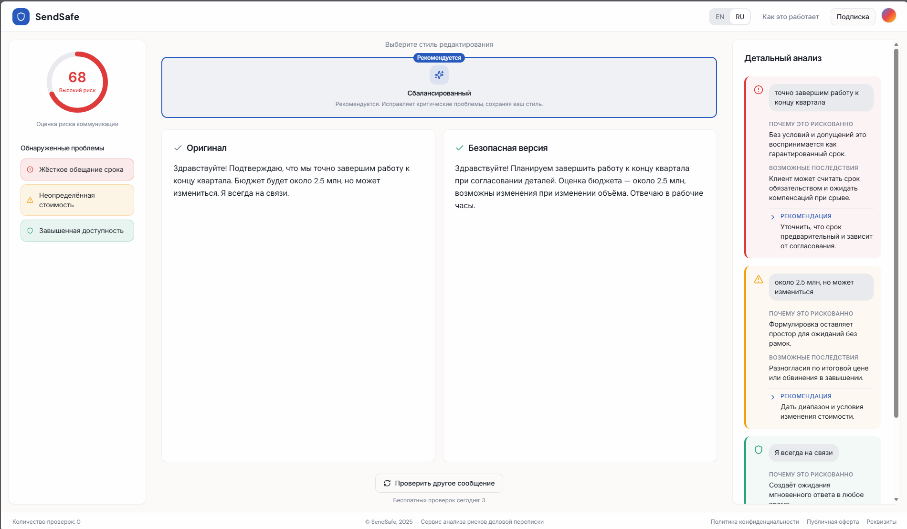Screen dimensions: 907x529
Task: Click green shield icon beside Завышенная доступность
Action: pos(30,231)
